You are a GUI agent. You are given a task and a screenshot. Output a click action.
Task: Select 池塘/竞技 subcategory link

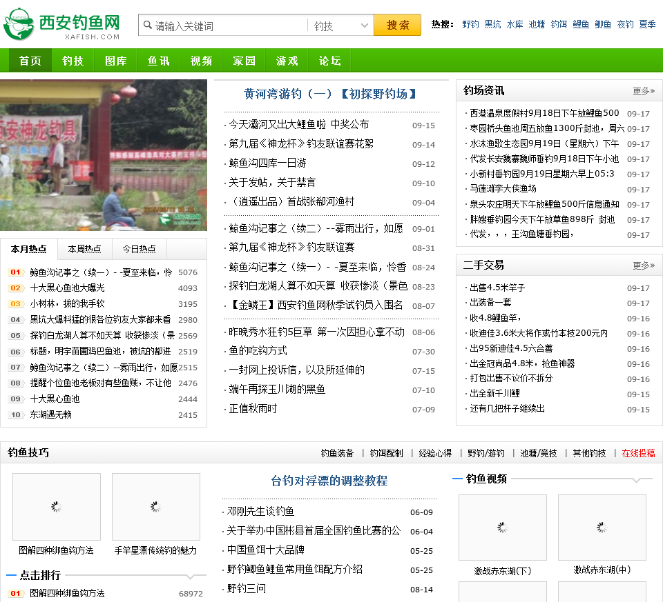point(538,454)
